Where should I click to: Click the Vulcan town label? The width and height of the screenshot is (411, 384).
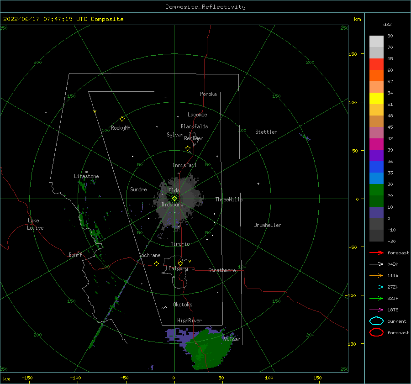coord(232,339)
